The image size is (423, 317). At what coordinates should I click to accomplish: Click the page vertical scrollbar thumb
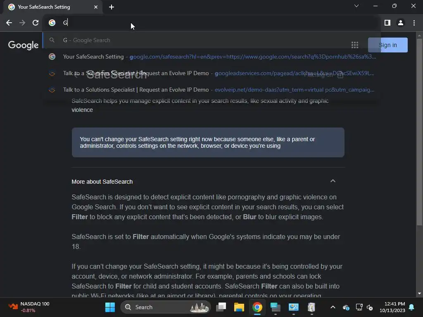pyautogui.click(x=420, y=132)
